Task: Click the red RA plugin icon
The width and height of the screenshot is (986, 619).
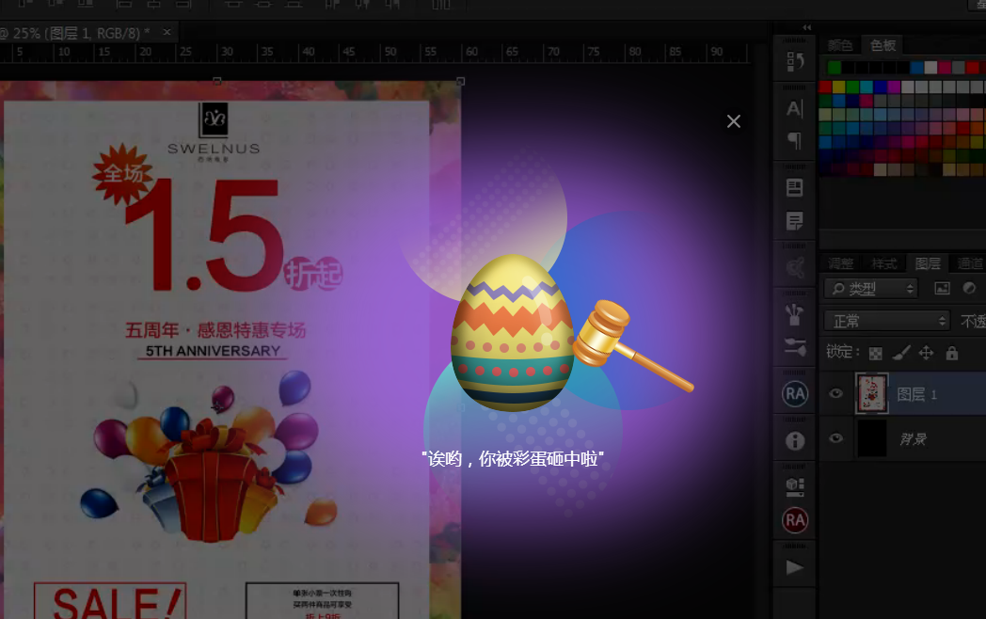Action: click(x=795, y=520)
